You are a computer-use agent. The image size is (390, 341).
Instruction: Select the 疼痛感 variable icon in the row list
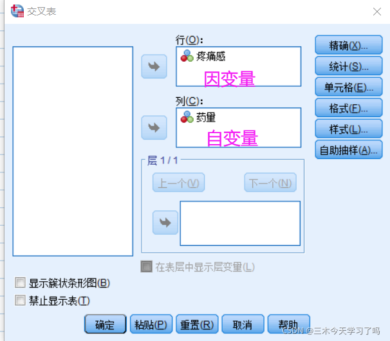[x=187, y=56]
